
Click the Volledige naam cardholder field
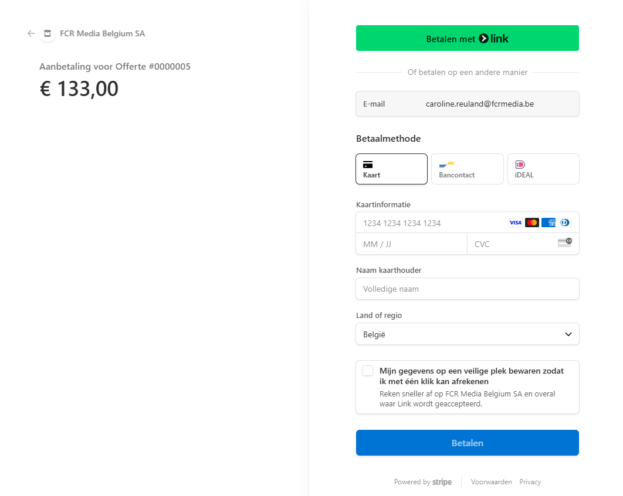coord(467,289)
